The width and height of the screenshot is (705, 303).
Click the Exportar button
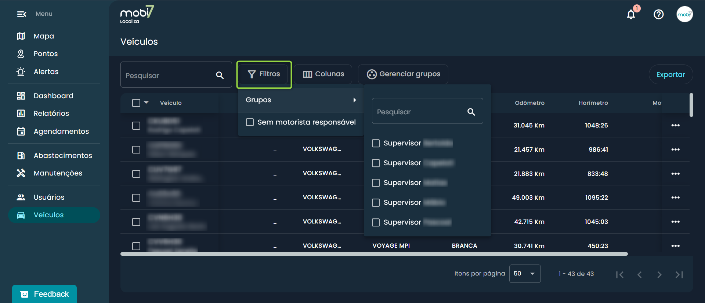pyautogui.click(x=670, y=74)
